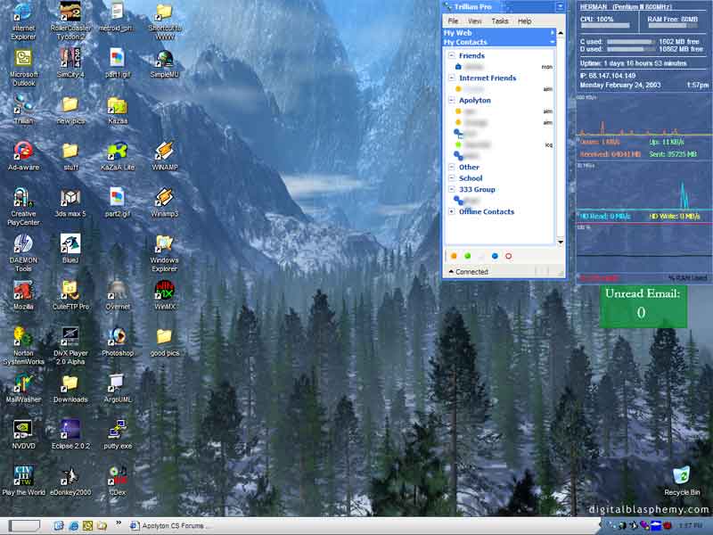
Task: Click the green ICQ status dot in Trillian
Action: (467, 256)
